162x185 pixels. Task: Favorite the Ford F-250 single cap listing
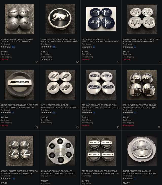click(37, 127)
